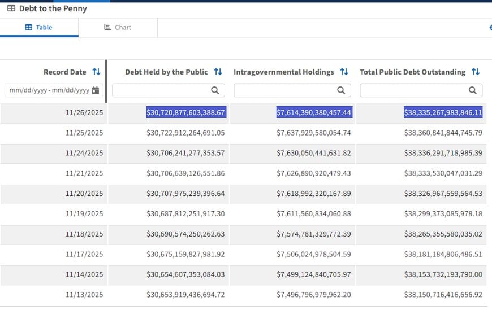Click search icon in Total Public Debt filter
This screenshot has height=310, width=492.
pyautogui.click(x=473, y=90)
